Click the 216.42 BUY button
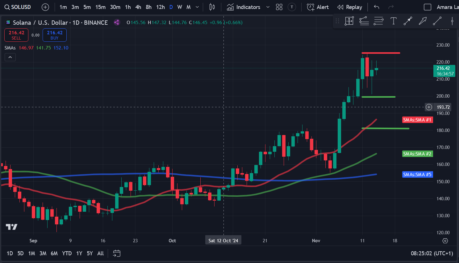459x263 pixels. click(55, 35)
